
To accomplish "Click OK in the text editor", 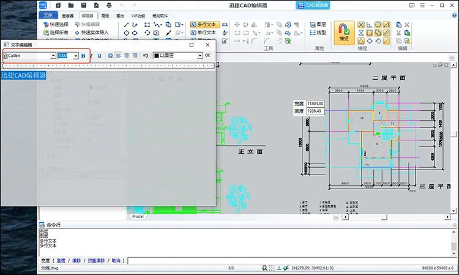I will pos(207,55).
